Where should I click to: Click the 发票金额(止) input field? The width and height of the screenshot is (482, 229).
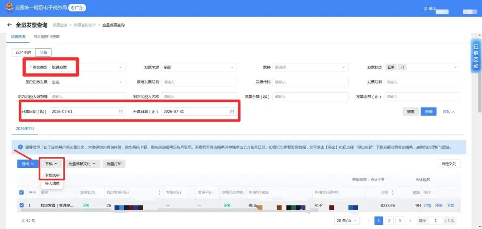click(x=422, y=96)
